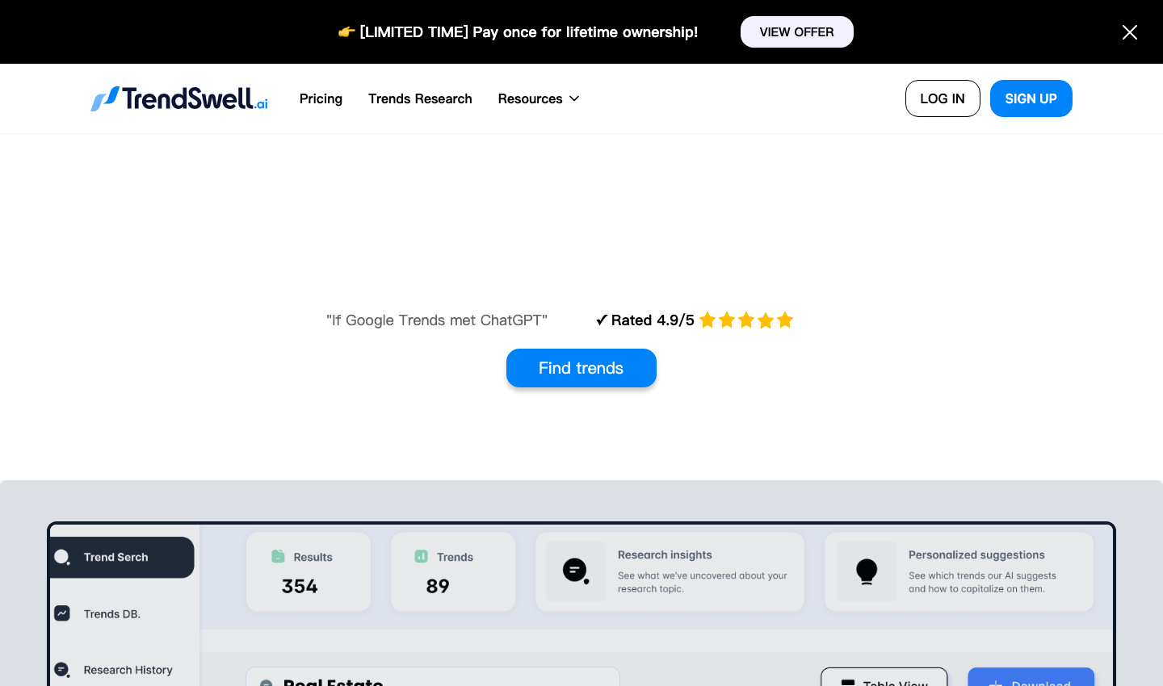The image size is (1163, 686).
Task: Open the Personalized suggestions card heading
Action: 976,555
